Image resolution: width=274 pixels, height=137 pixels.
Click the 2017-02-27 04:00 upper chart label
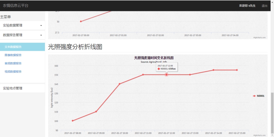coord(230,35)
